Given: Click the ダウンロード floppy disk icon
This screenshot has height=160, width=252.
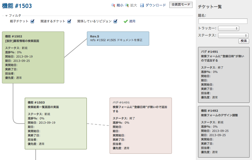Looking at the screenshot, I should (142, 5).
